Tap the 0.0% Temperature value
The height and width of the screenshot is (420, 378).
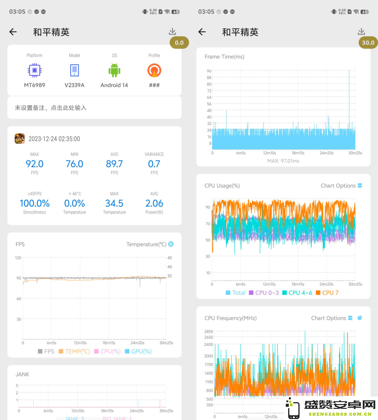(74, 203)
